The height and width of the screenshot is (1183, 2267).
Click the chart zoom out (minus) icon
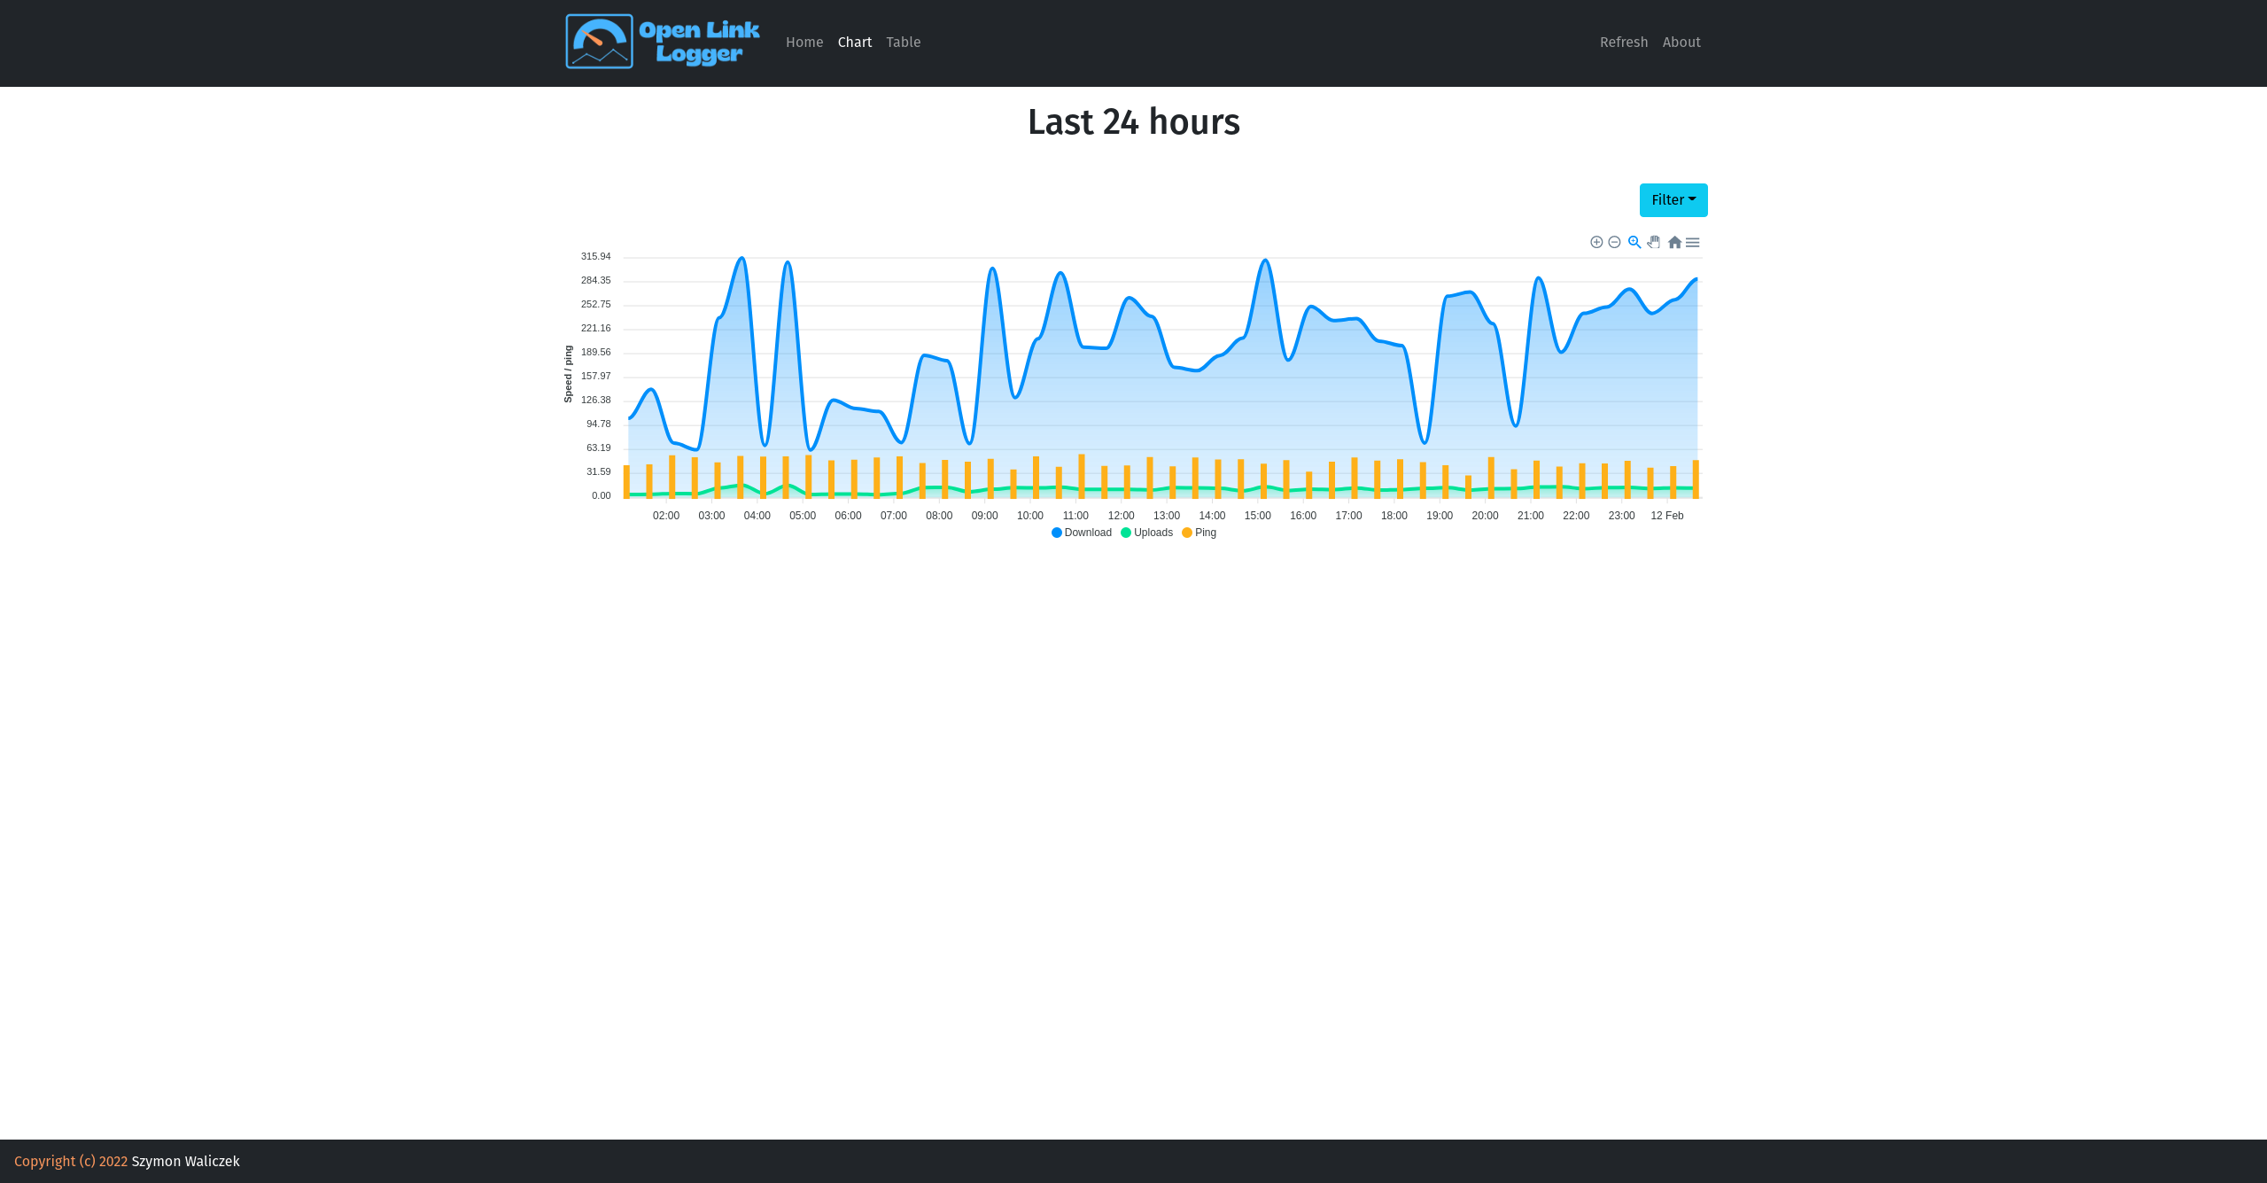(x=1614, y=242)
